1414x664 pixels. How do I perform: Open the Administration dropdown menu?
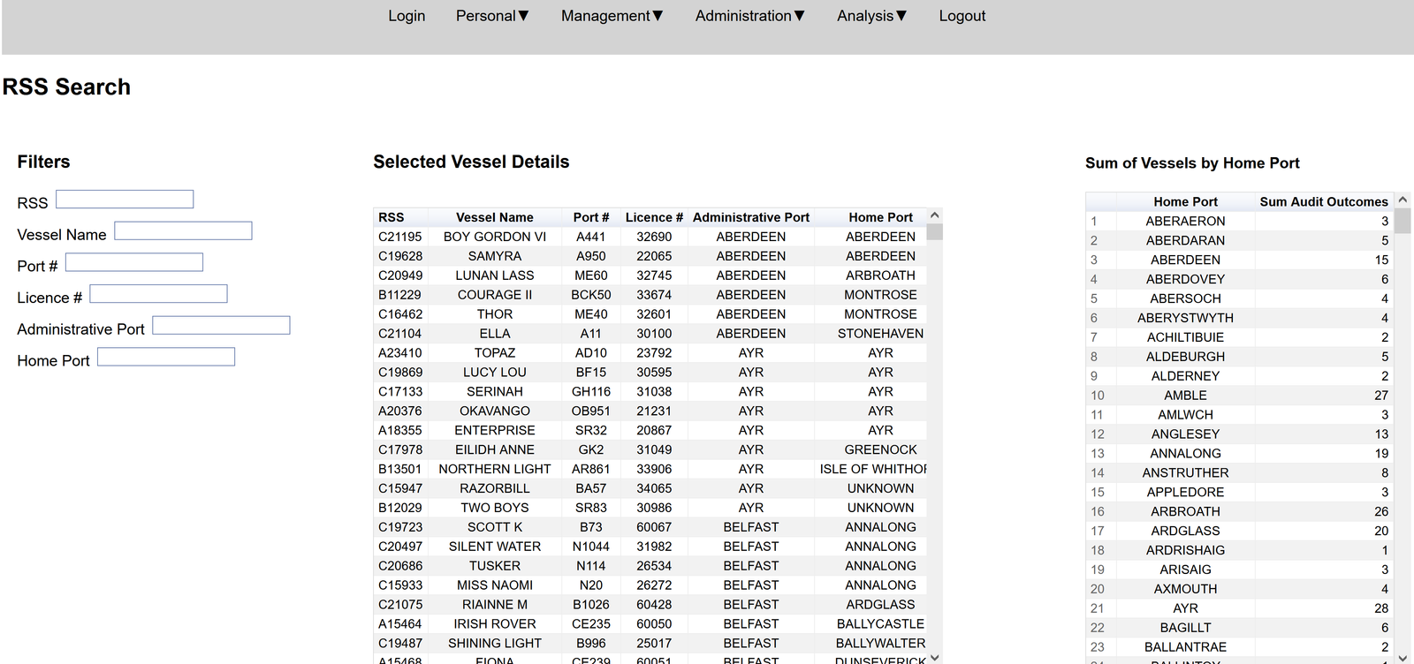pos(749,16)
